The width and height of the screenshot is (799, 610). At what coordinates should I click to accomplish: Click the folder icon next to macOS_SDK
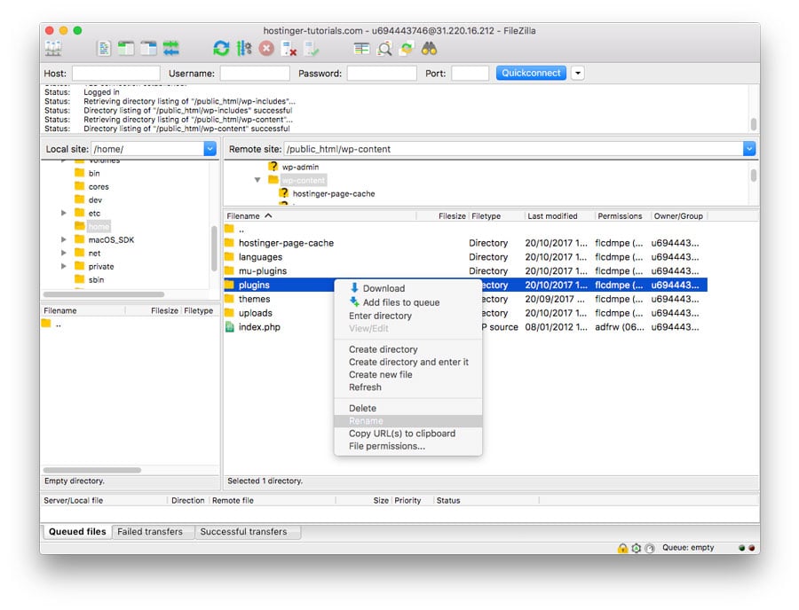[80, 239]
